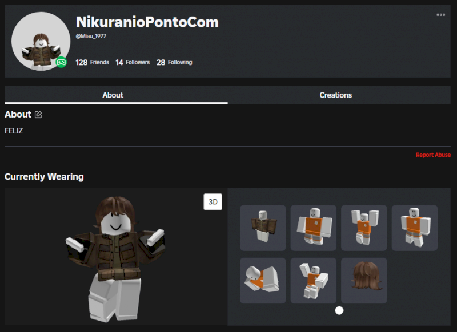The image size is (457, 332).
Task: Click the FELIZ about description text
Action: (14, 131)
